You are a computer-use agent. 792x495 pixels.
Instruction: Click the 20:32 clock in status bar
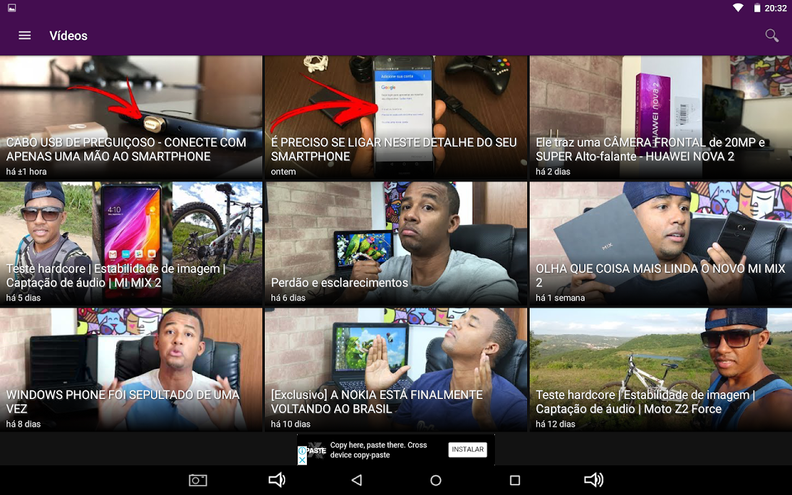pyautogui.click(x=775, y=8)
